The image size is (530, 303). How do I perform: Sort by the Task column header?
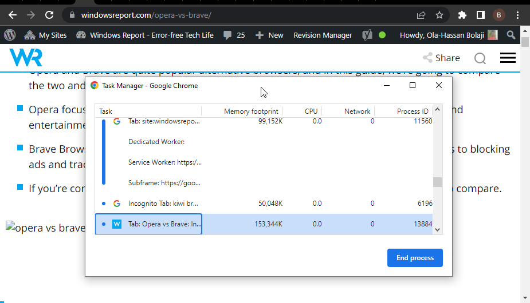pos(148,111)
